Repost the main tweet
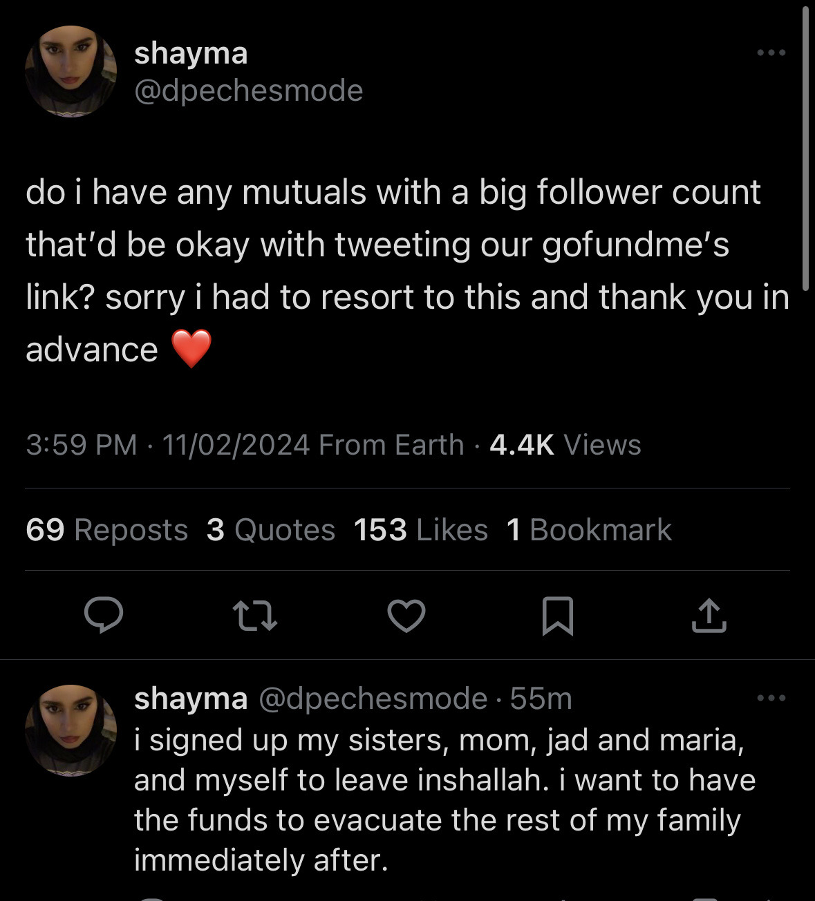The height and width of the screenshot is (901, 815). [x=254, y=614]
